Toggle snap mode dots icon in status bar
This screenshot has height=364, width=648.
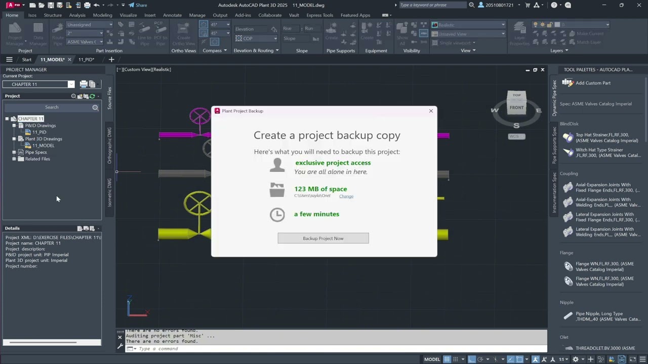click(456, 359)
